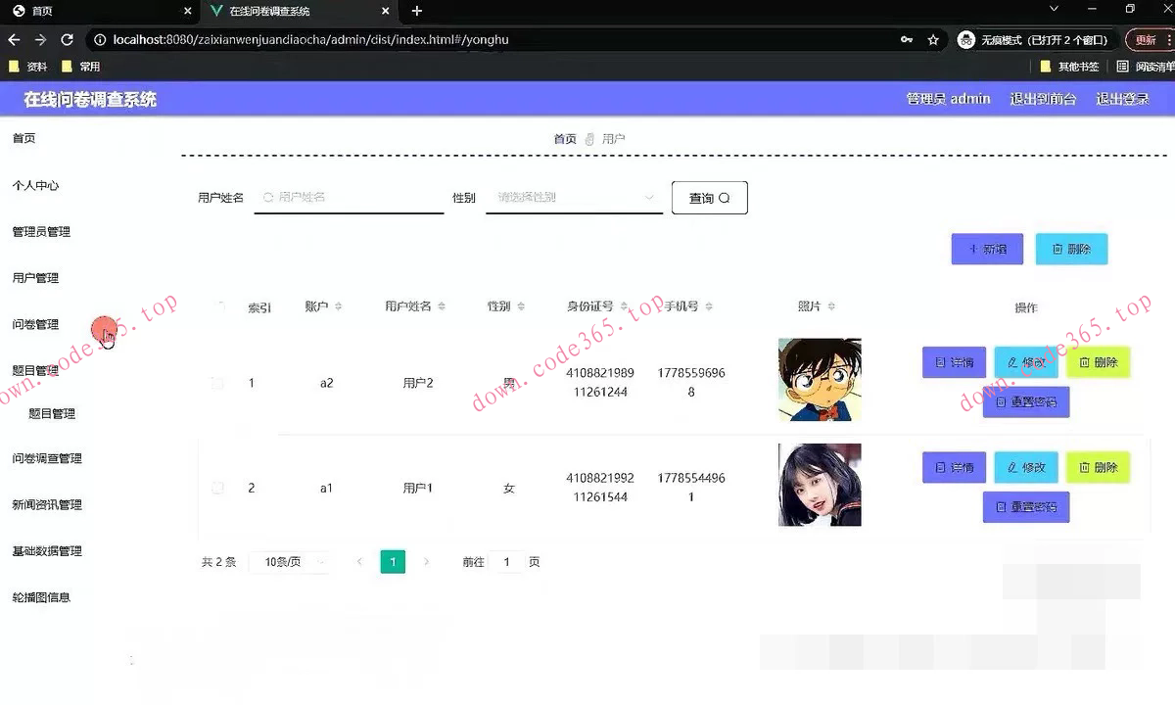Check the row checkbox for user a2
Viewport: 1175px width, 705px height.
click(x=217, y=383)
